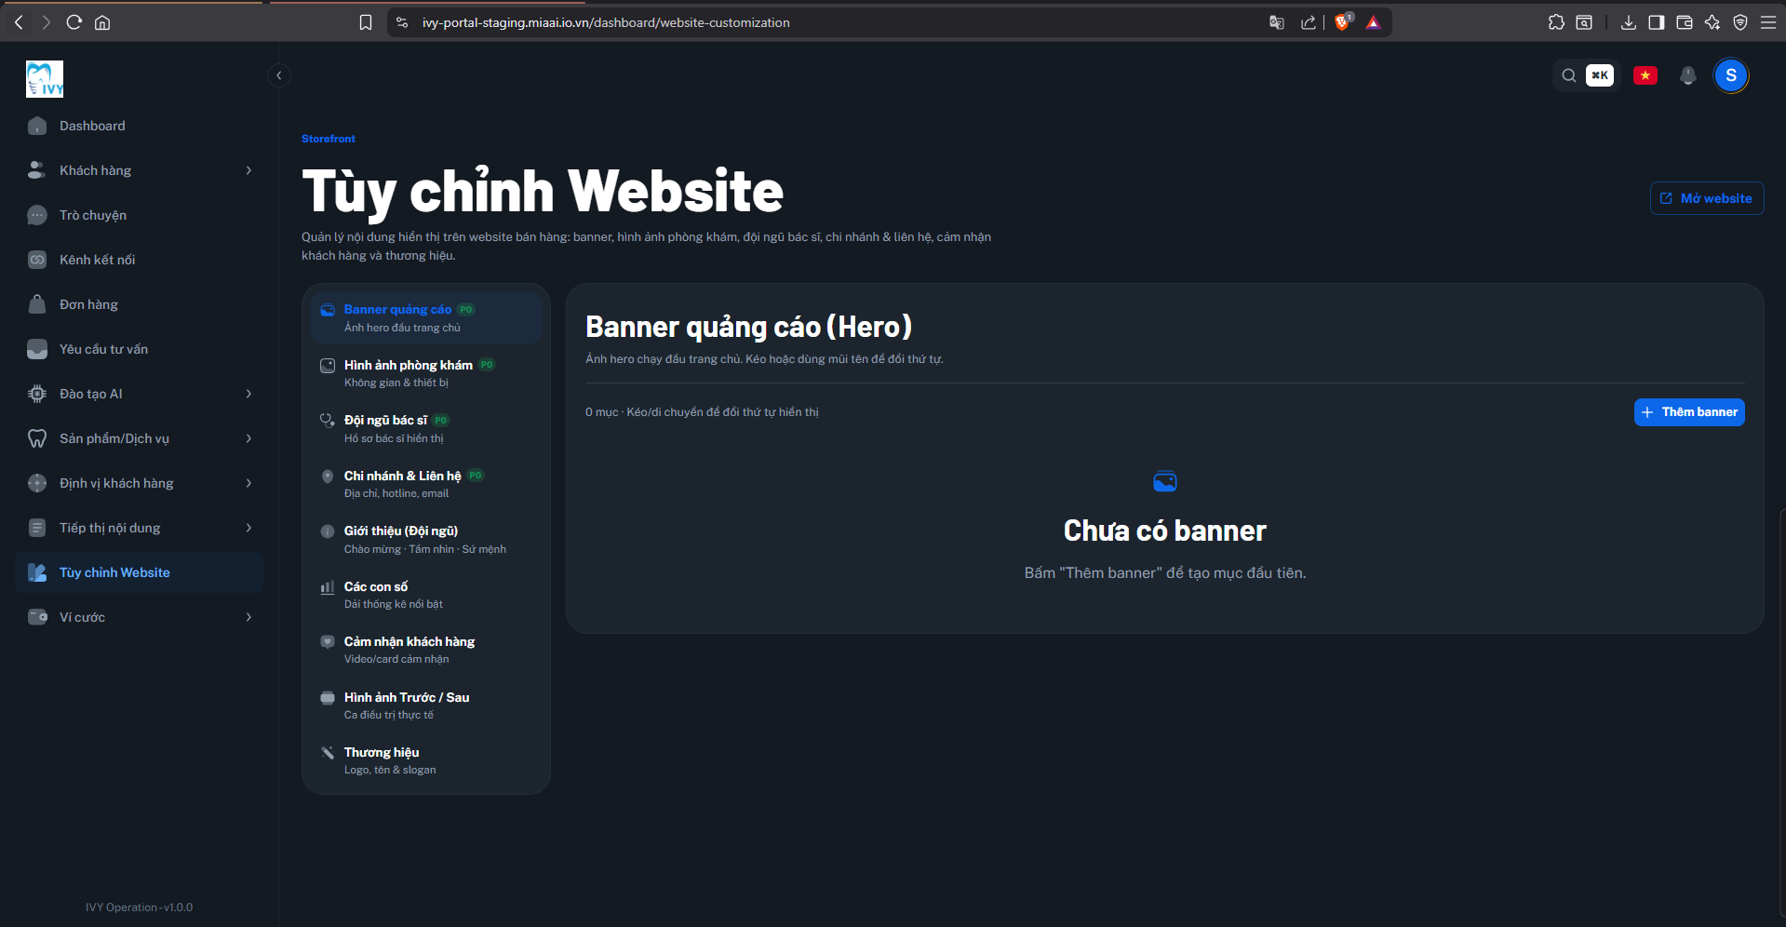The width and height of the screenshot is (1786, 927).
Task: Click the ⌘K search shortcut button
Action: 1600,75
